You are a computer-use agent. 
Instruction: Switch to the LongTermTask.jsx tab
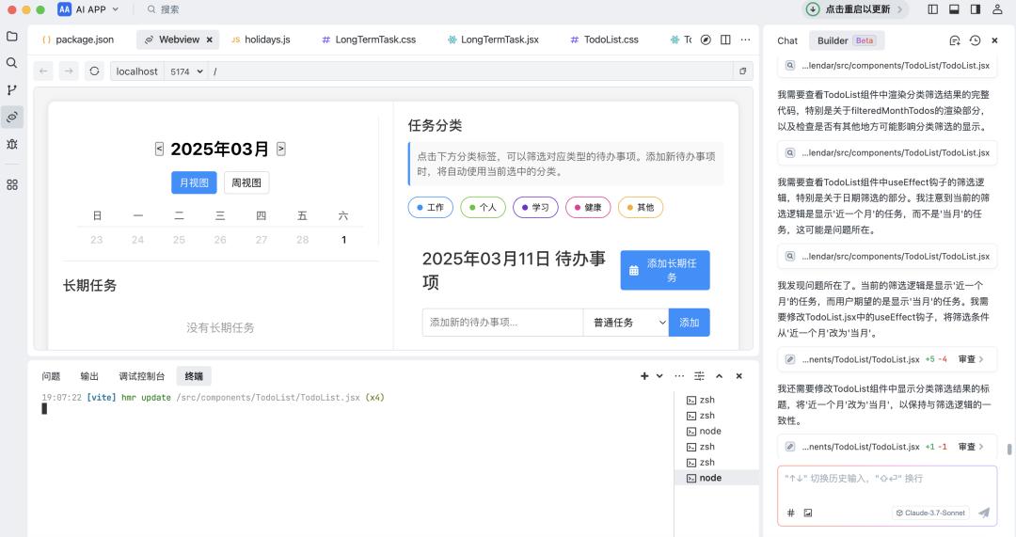(x=493, y=39)
